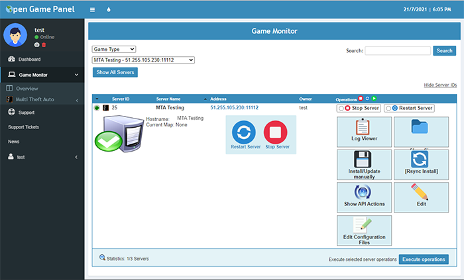Sort by Owner column
The image size is (464, 280).
tap(305, 99)
